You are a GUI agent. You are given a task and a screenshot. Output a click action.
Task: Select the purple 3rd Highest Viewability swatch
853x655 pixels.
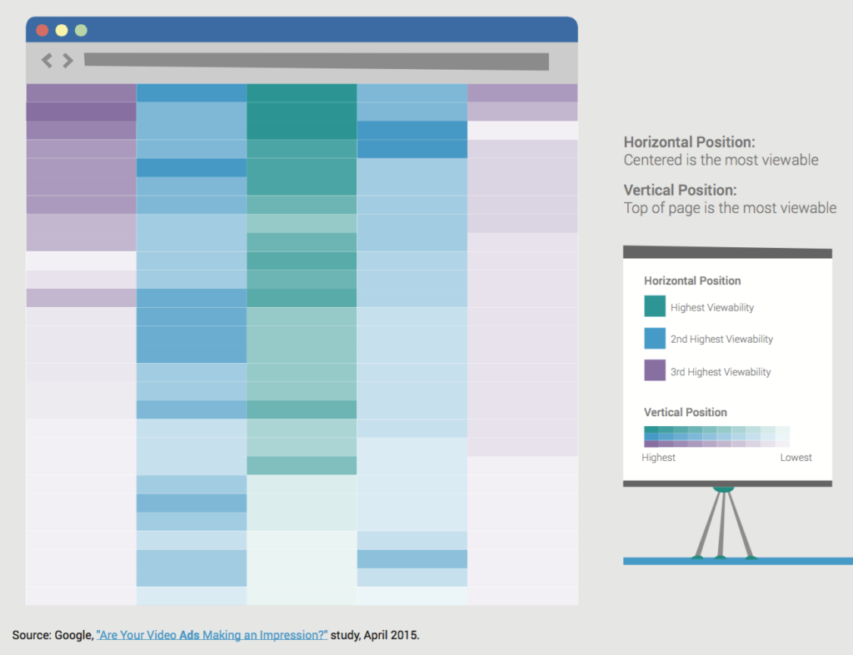pos(655,370)
